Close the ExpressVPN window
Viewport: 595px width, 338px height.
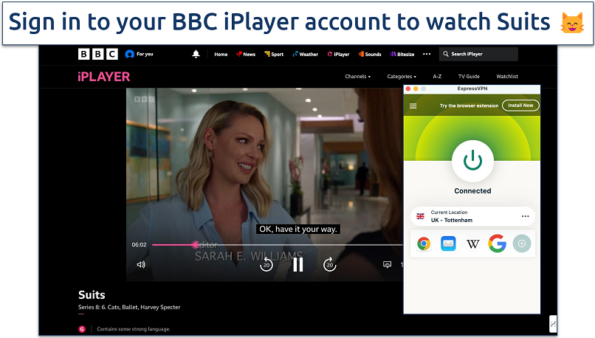tap(408, 89)
